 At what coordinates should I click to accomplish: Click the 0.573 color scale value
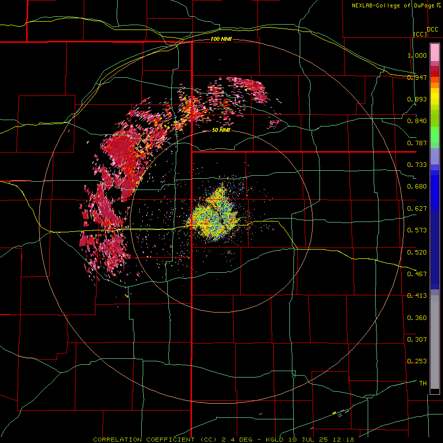coord(417,230)
